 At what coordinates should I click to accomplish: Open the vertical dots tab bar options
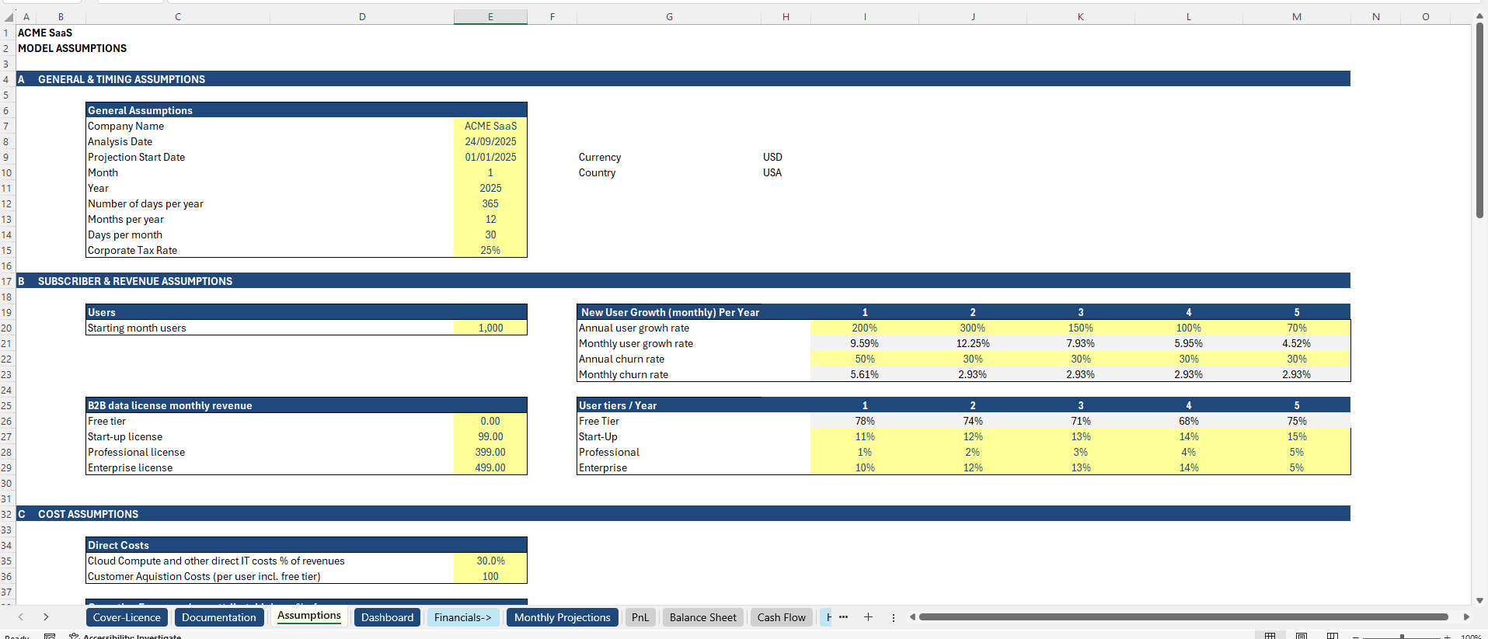894,617
